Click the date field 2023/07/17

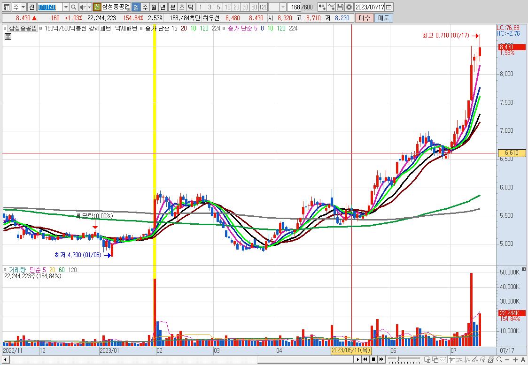(x=370, y=7)
